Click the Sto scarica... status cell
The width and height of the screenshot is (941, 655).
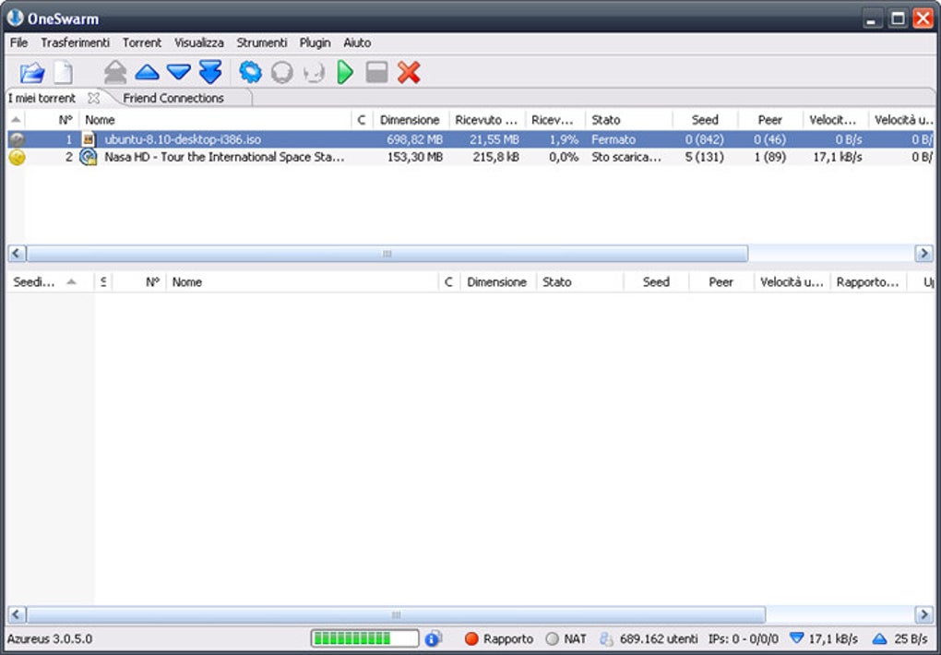(626, 158)
